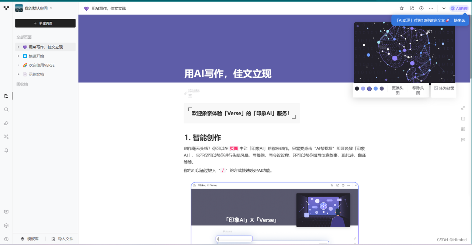Click the AI助理 tooltip bubble
Image resolution: width=472 pixels, height=245 pixels.
point(430,20)
